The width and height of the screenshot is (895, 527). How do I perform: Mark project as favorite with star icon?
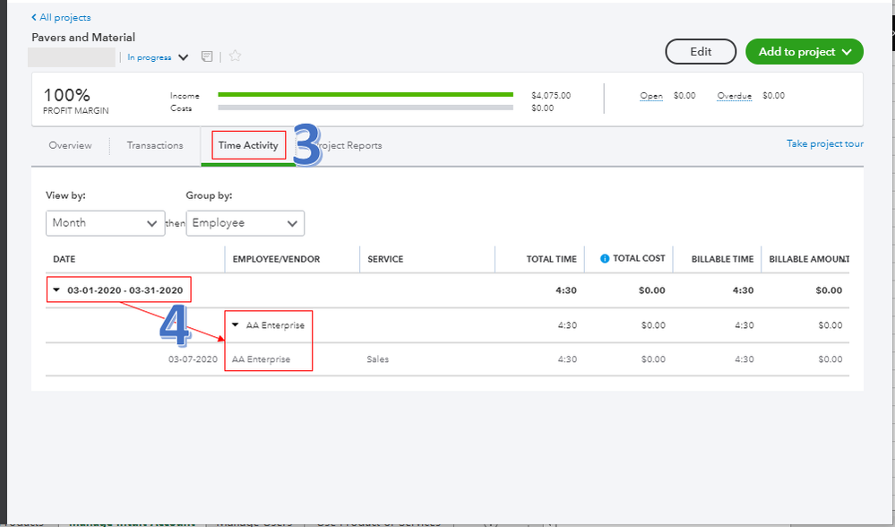point(235,56)
